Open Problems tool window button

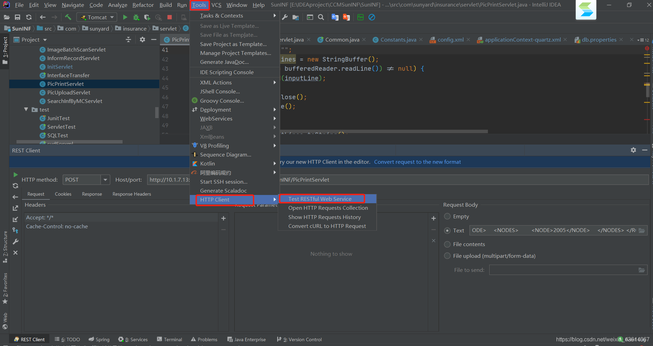coord(204,339)
